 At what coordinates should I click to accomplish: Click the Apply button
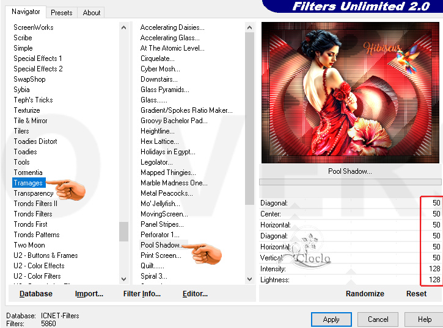tap(331, 319)
